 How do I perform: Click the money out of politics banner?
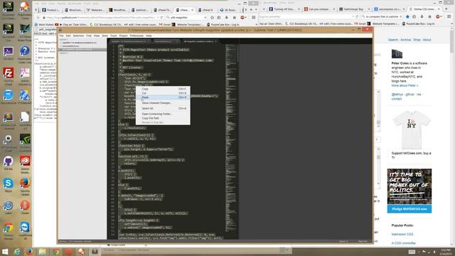tap(409, 186)
